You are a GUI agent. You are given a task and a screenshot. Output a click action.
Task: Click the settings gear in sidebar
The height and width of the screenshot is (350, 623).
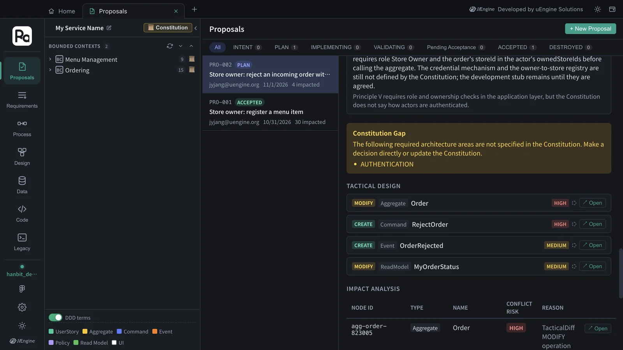pos(22,307)
